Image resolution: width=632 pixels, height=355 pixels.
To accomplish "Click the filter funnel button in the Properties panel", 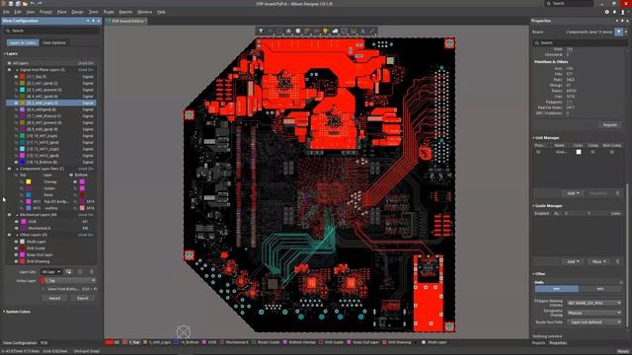I will click(619, 32).
